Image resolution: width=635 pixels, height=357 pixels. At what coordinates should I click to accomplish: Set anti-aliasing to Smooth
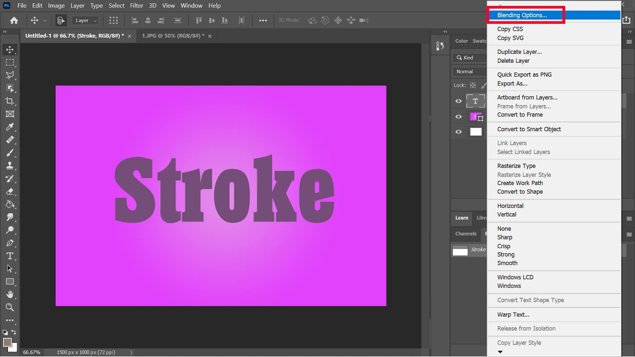point(507,263)
